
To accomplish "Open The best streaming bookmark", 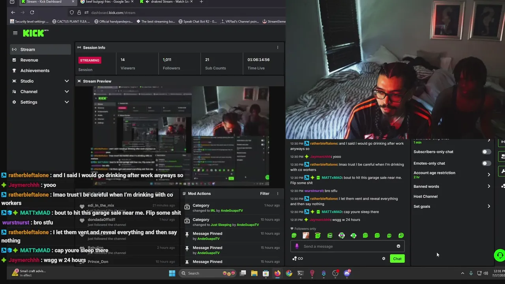I will (155, 22).
